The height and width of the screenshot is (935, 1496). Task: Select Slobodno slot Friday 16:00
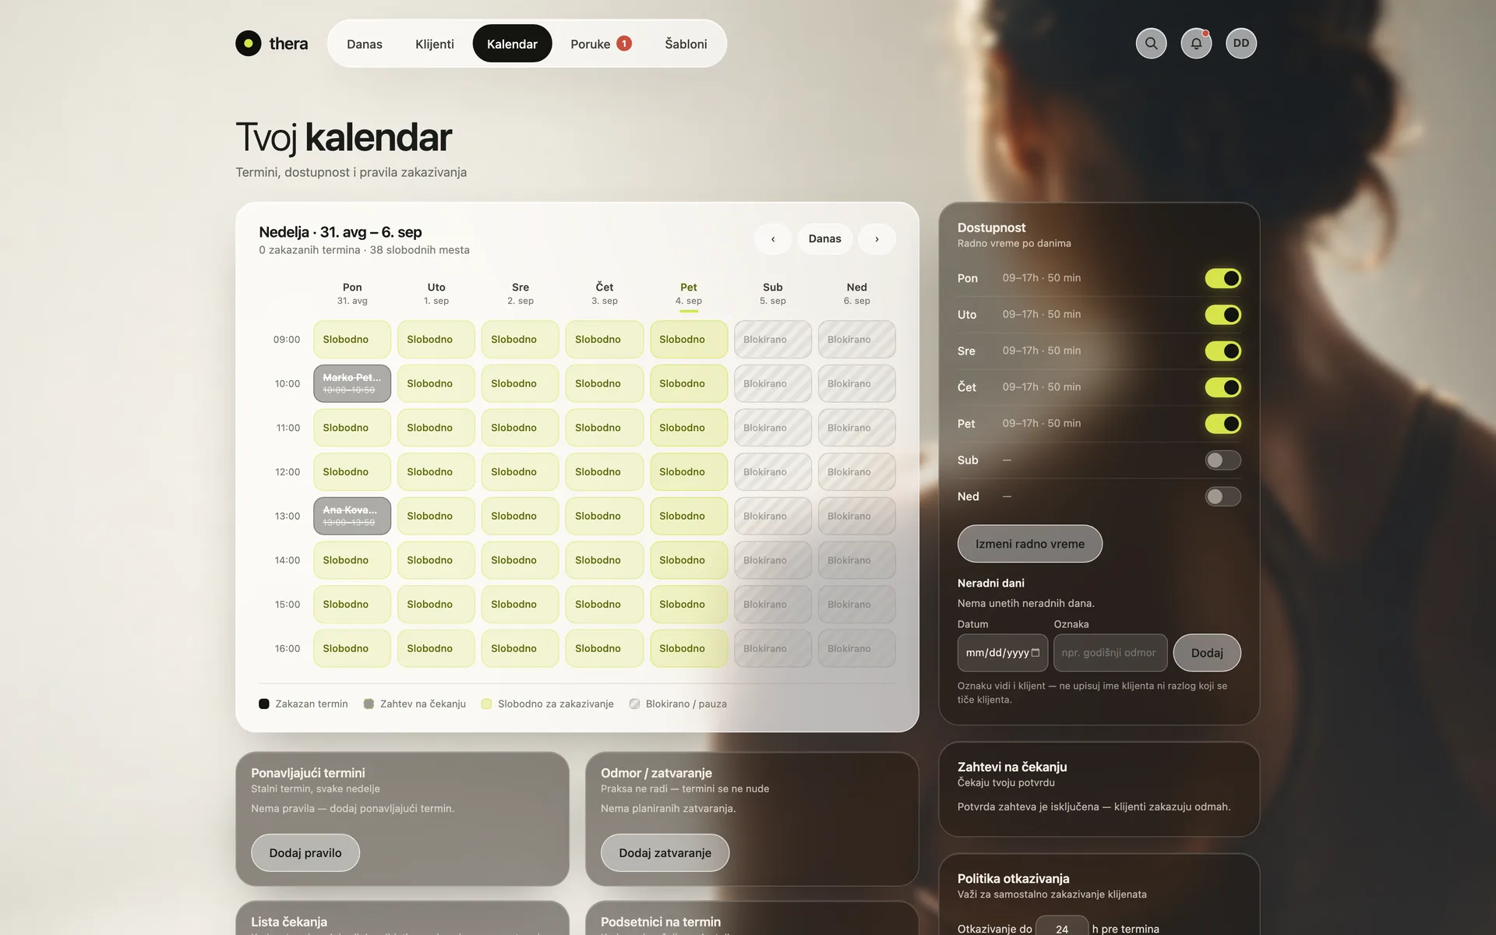click(689, 648)
